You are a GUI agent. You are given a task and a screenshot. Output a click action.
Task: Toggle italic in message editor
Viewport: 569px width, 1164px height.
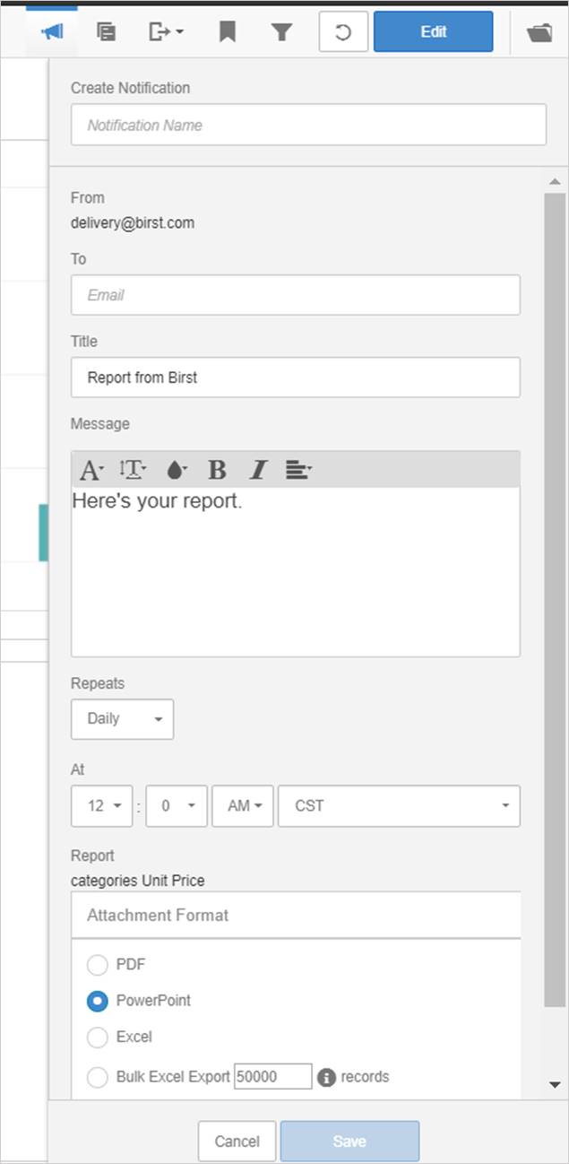[x=258, y=469]
